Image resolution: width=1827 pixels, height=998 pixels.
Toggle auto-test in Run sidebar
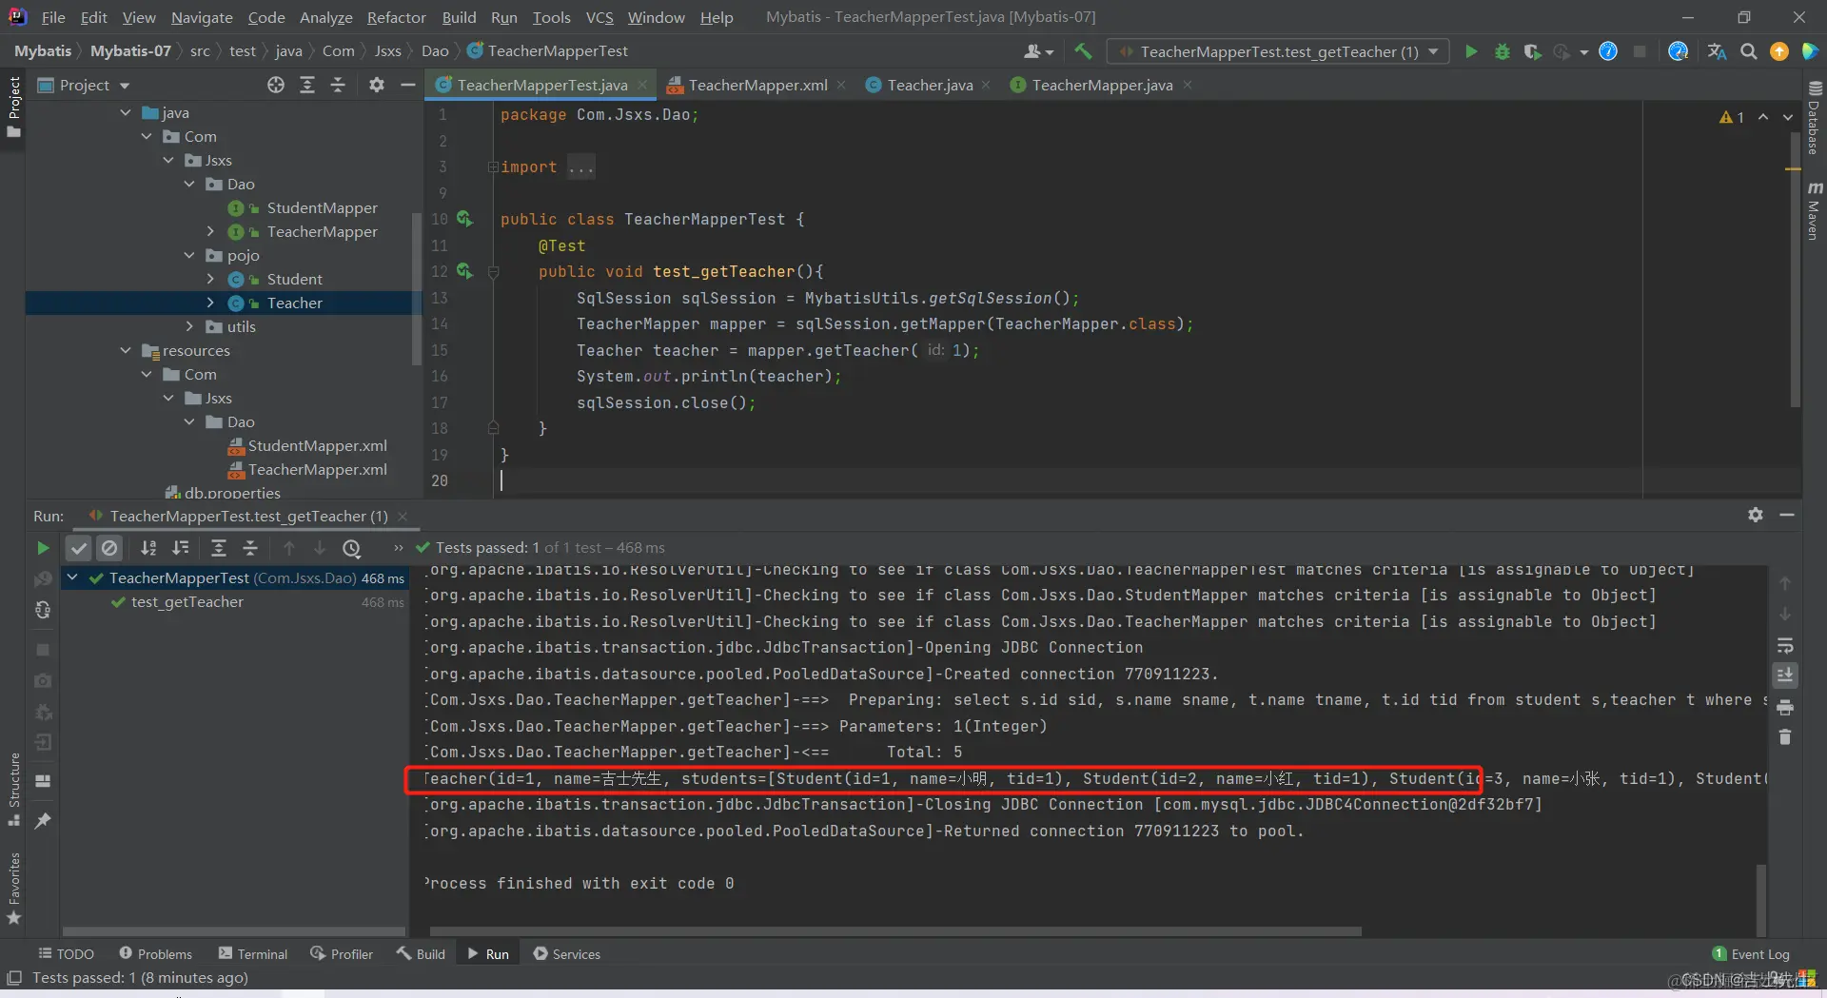click(x=43, y=610)
